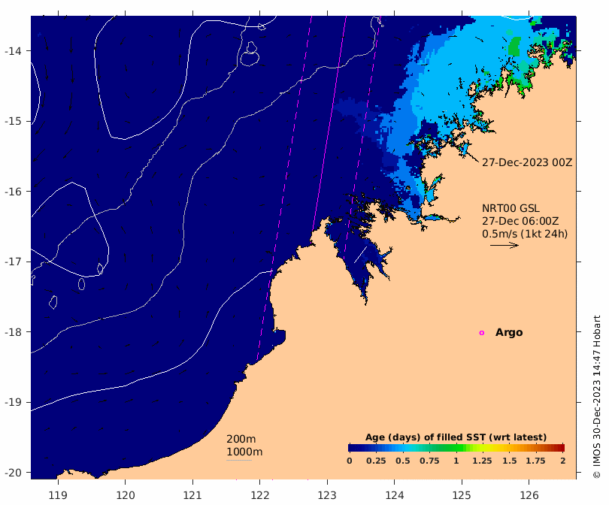The height and width of the screenshot is (505, 609).
Task: Click the IMOS copyright timestamp text
Action: coord(596,397)
